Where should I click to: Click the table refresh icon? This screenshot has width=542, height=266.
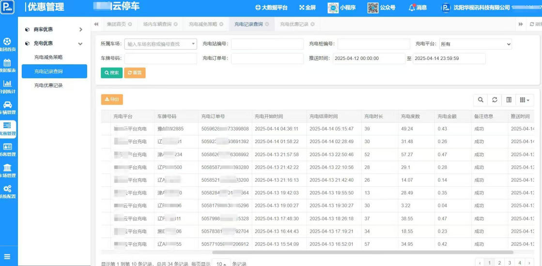(495, 100)
